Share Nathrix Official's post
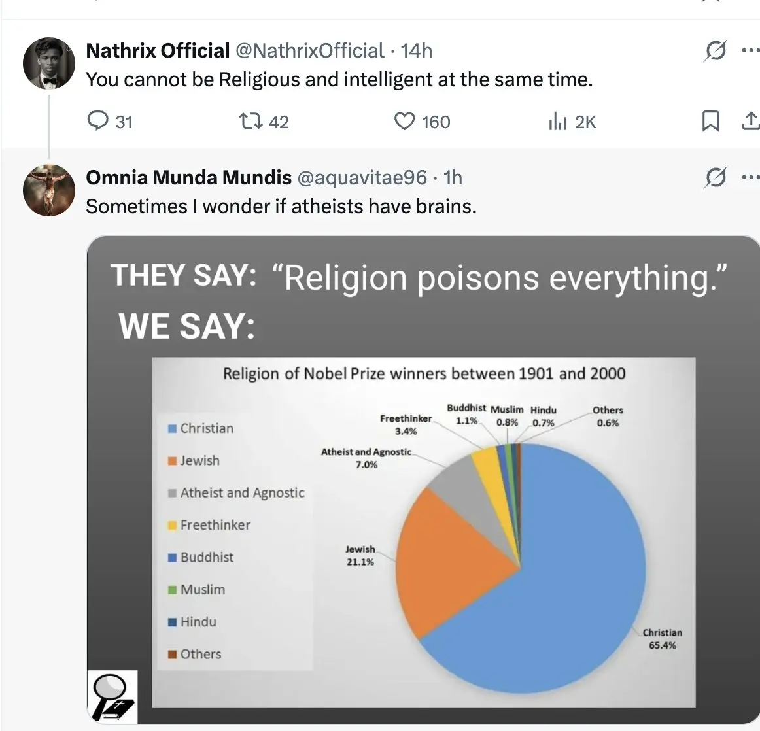760x731 pixels. [x=750, y=121]
